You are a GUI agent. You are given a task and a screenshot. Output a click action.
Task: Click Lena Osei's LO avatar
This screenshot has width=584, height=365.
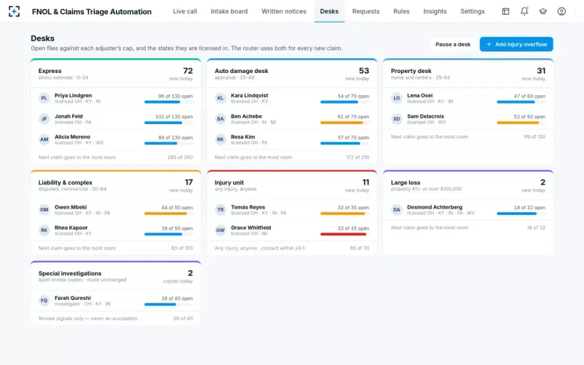tap(397, 98)
